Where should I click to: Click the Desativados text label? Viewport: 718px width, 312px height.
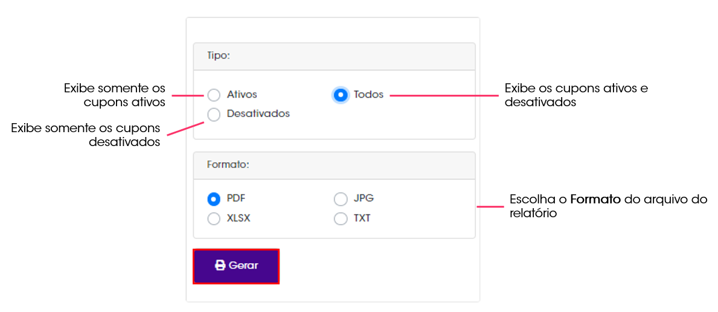[258, 114]
